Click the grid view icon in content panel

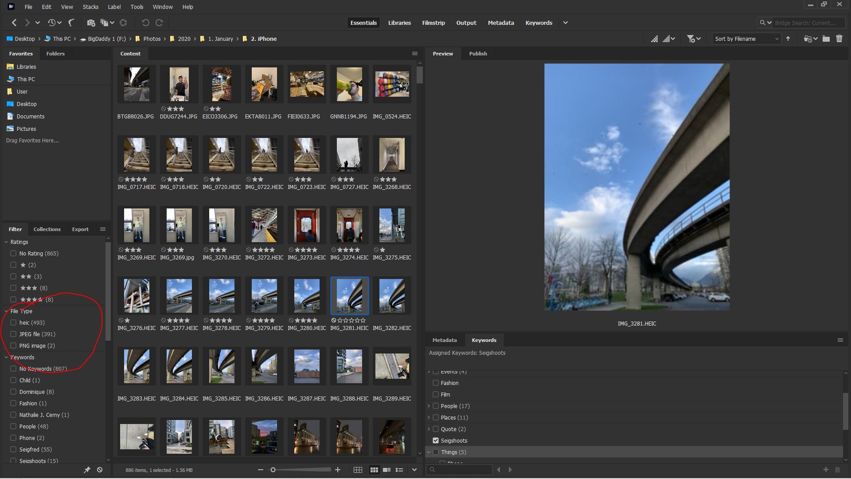358,470
